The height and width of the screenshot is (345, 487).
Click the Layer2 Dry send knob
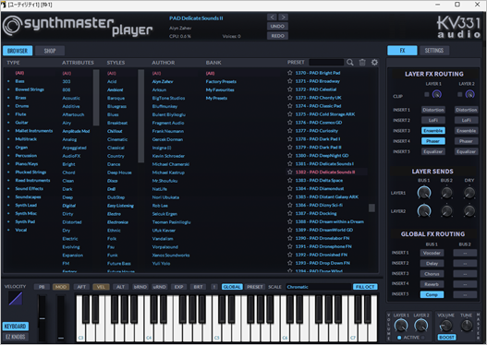pyautogui.click(x=469, y=211)
